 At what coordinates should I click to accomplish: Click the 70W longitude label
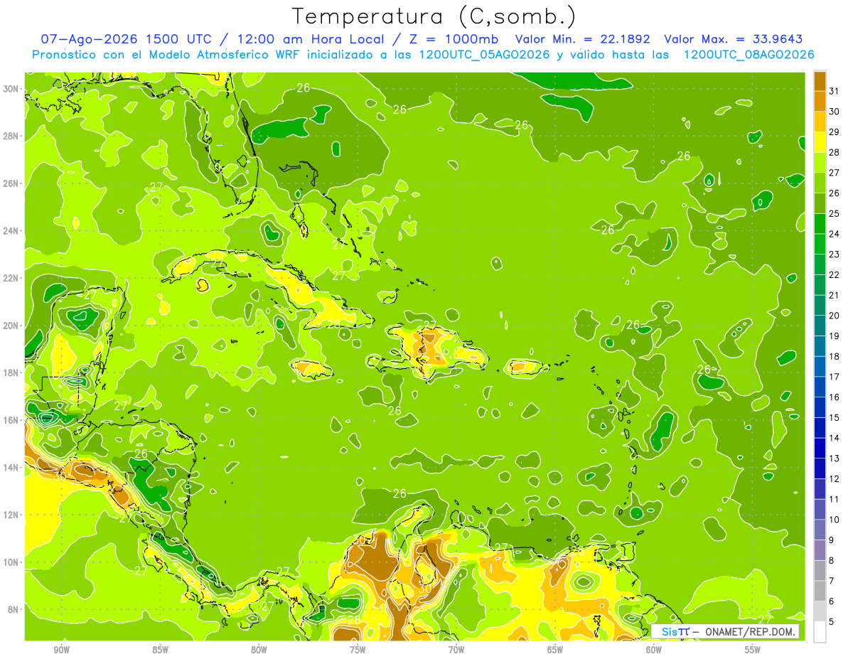pyautogui.click(x=456, y=649)
